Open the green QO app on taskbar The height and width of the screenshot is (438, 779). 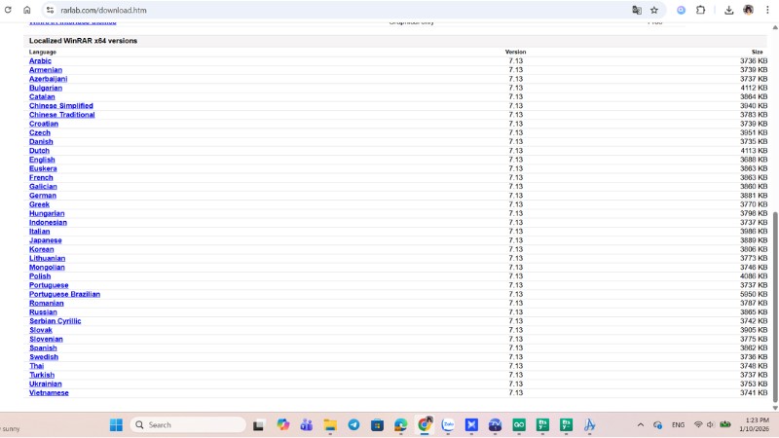click(519, 425)
